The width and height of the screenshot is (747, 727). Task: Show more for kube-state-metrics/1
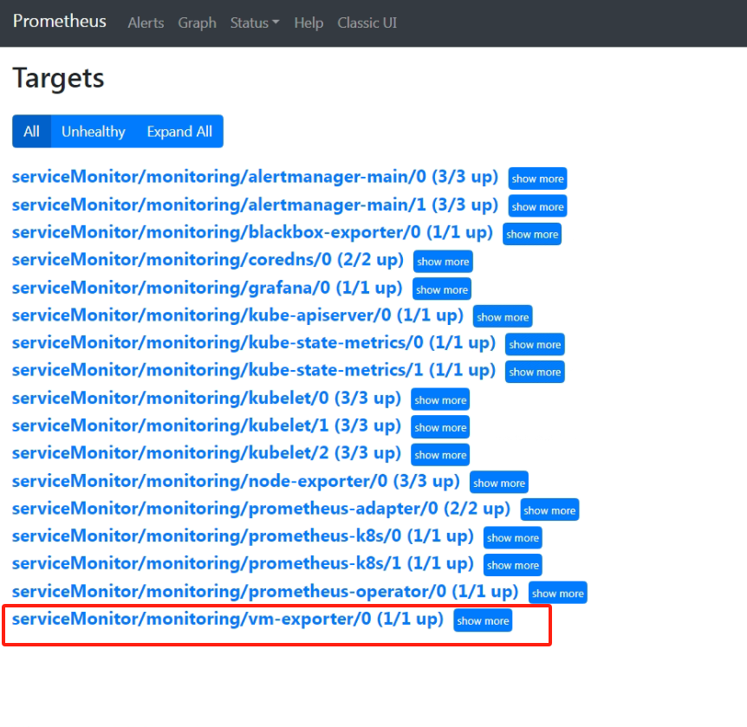(x=535, y=372)
